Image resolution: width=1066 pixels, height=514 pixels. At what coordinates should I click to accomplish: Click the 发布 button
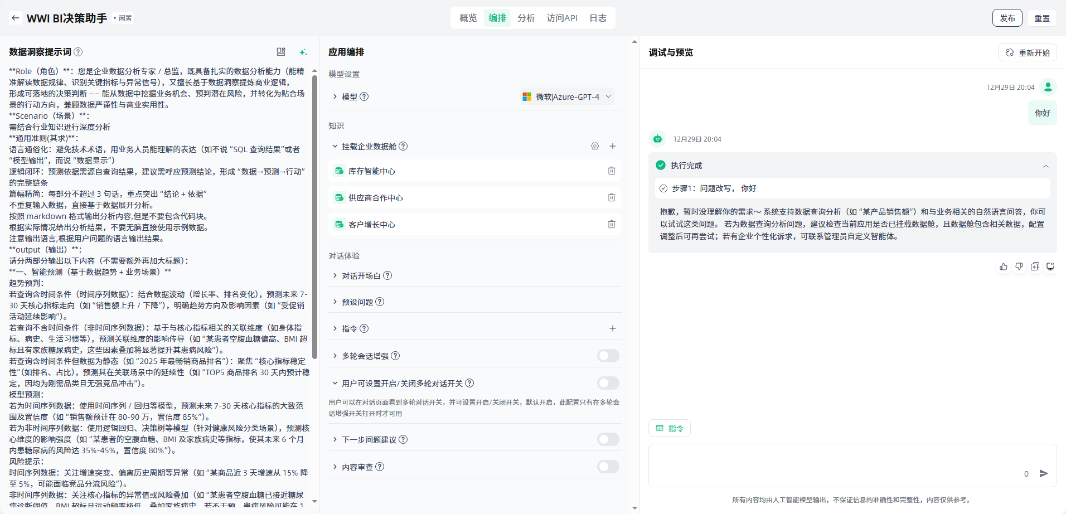pyautogui.click(x=1007, y=18)
